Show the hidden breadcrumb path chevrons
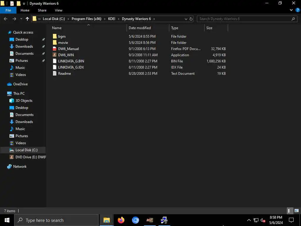Image resolution: width=301 pixels, height=226 pixels. coord(39,19)
